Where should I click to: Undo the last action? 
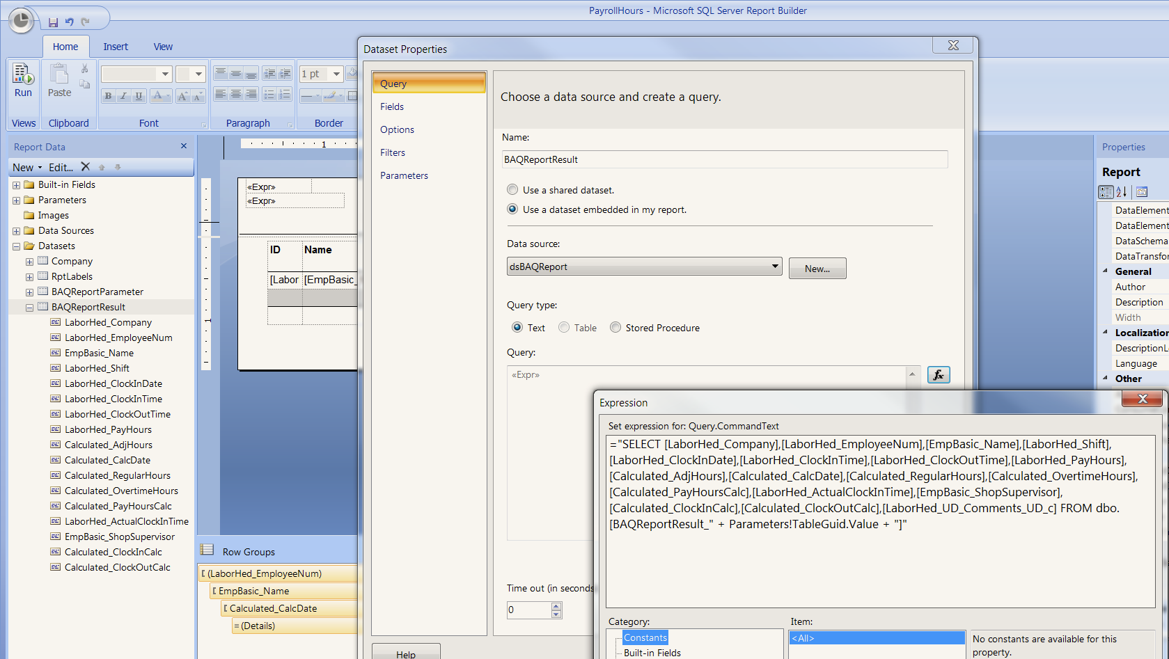70,22
